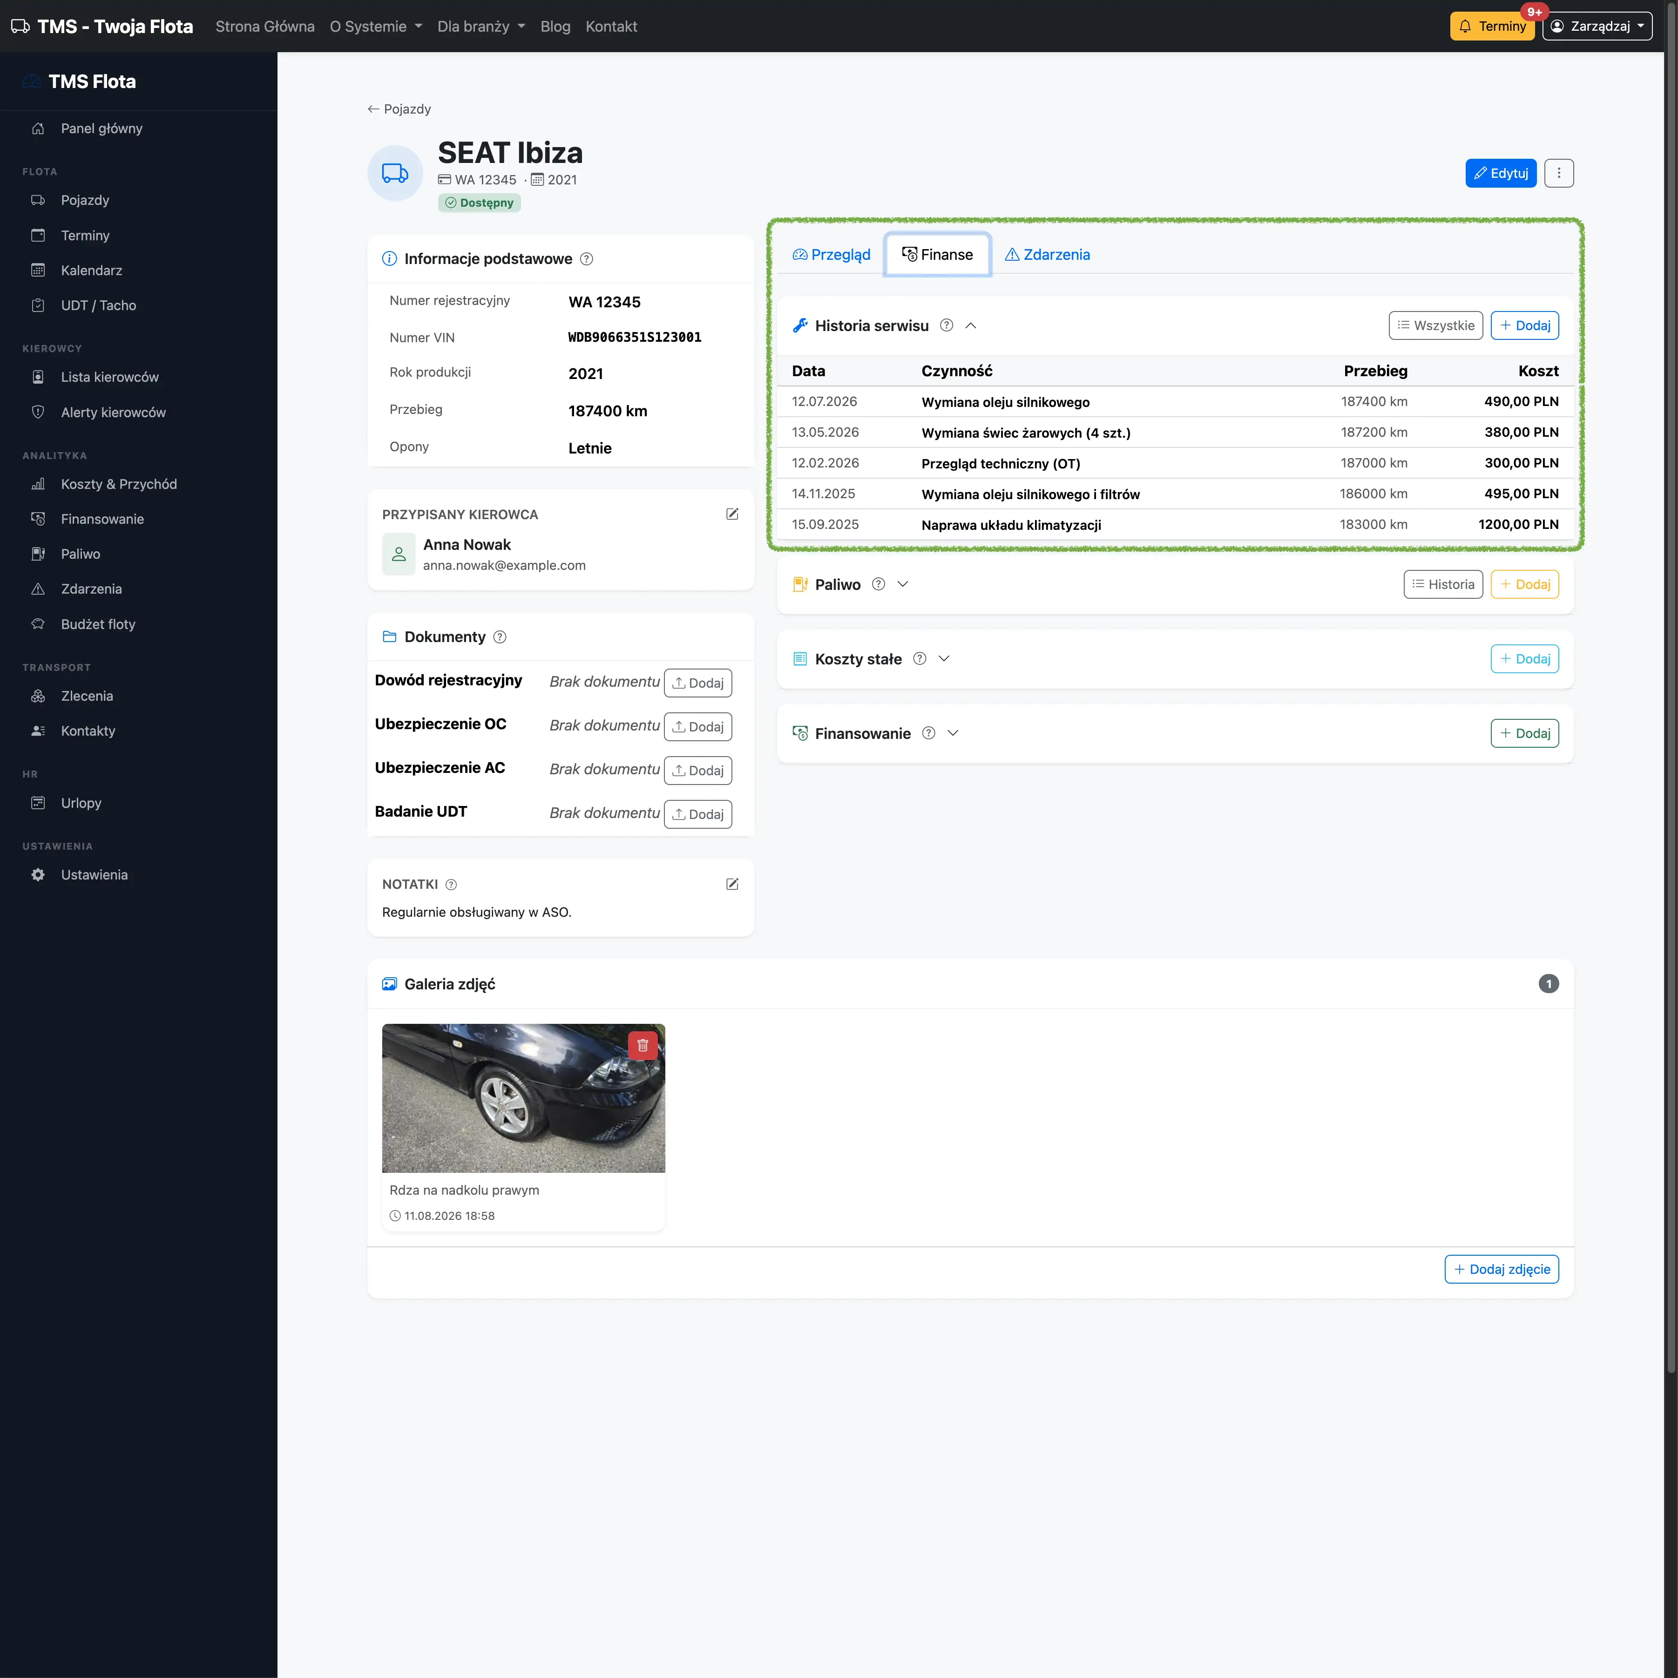Delete the gallery photo with trash icon
1678x1678 pixels.
[643, 1046]
